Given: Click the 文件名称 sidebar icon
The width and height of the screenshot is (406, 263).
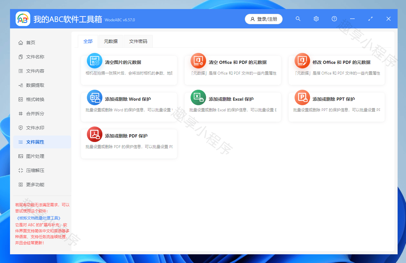Looking at the screenshot, I should tap(21, 57).
